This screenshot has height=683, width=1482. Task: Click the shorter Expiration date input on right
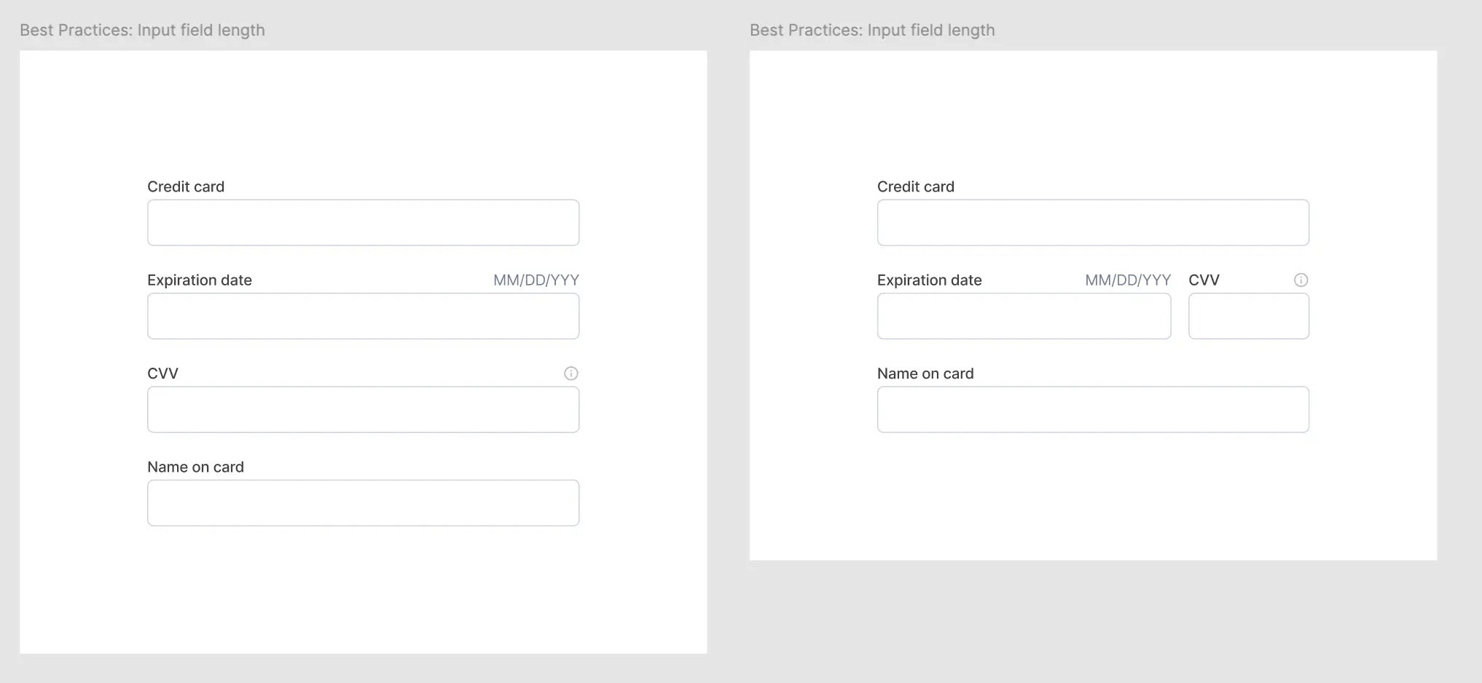click(x=1024, y=316)
